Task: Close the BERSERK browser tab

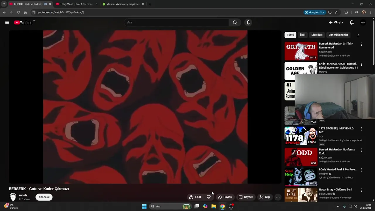Action: [x=50, y=4]
